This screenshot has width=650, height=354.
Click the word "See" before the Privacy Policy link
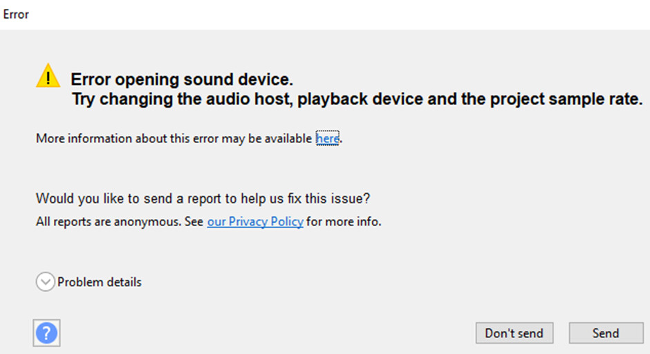pyautogui.click(x=194, y=222)
